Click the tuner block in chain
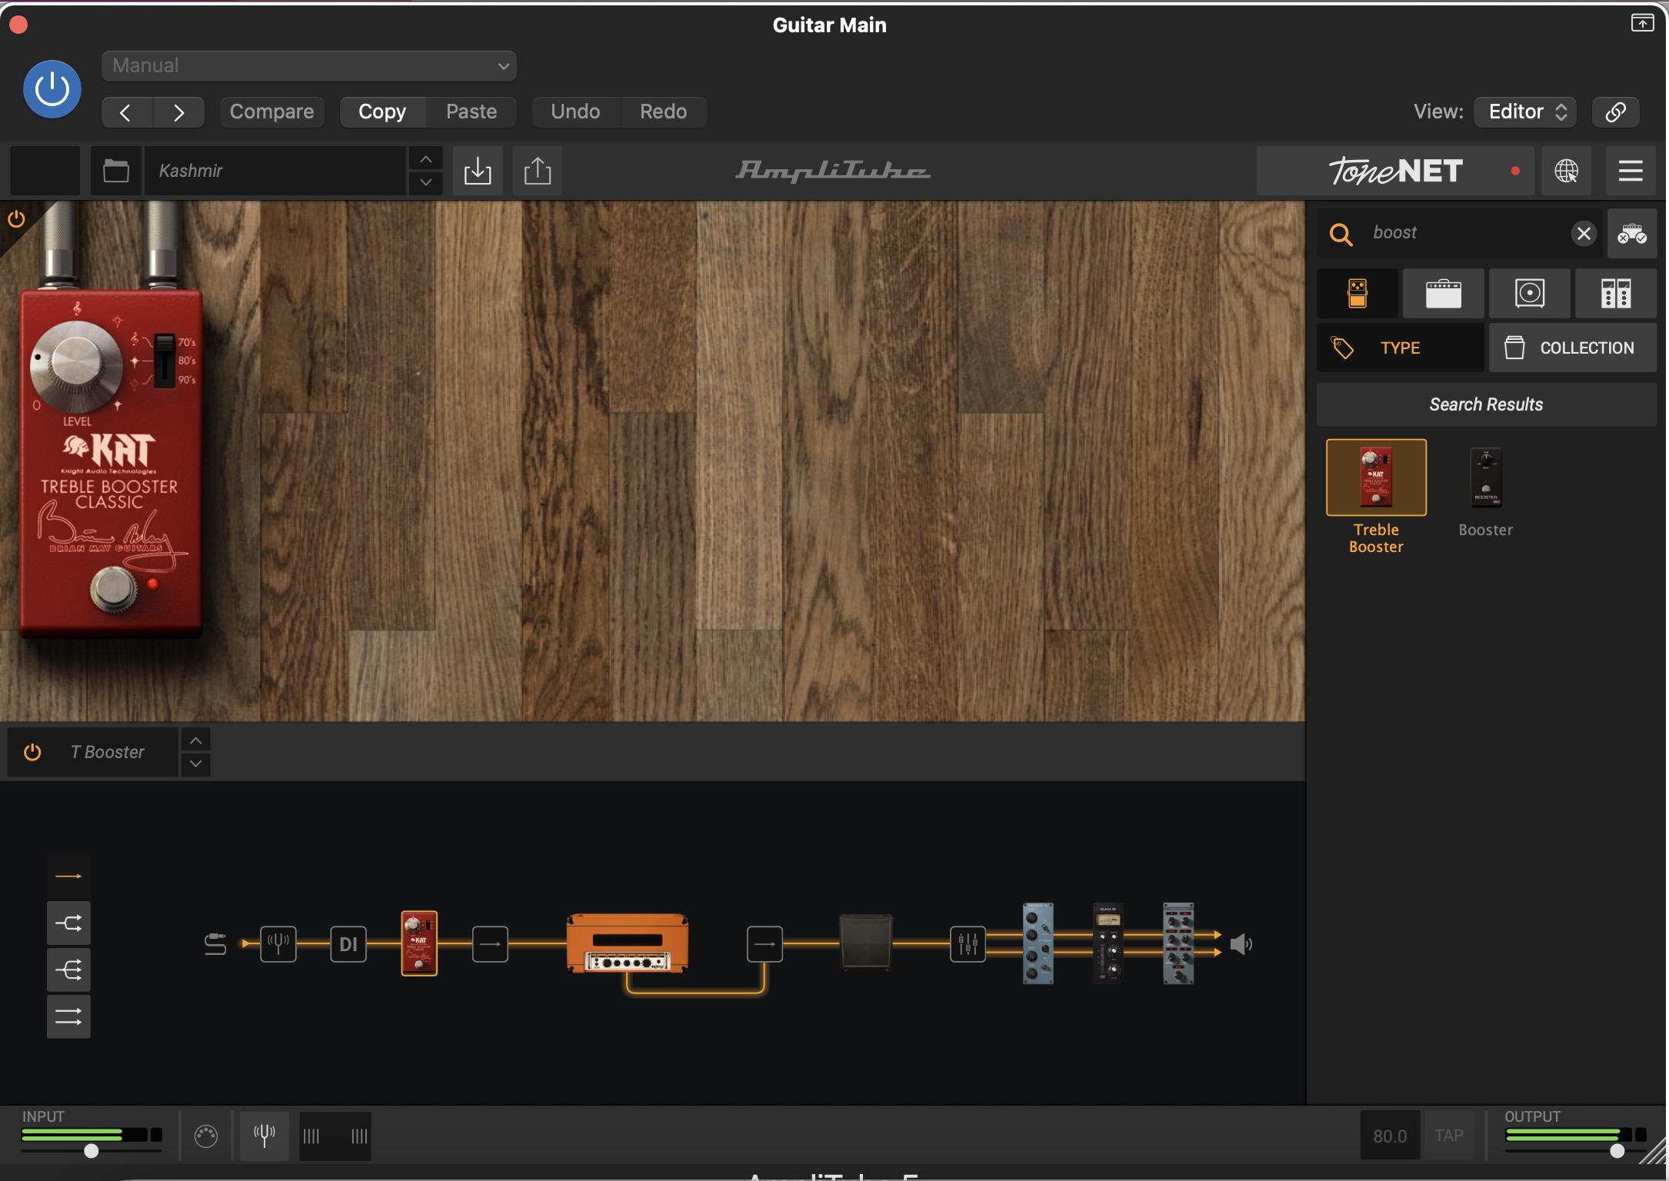The width and height of the screenshot is (1669, 1181). (278, 943)
